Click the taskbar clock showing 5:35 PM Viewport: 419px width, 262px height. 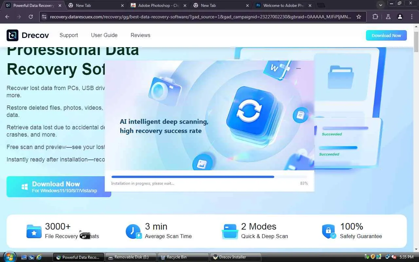pos(406,257)
